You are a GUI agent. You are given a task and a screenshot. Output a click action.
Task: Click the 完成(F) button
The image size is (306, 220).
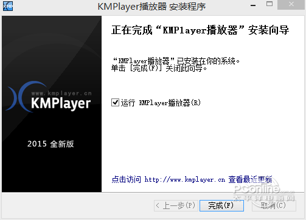pyautogui.click(x=221, y=205)
